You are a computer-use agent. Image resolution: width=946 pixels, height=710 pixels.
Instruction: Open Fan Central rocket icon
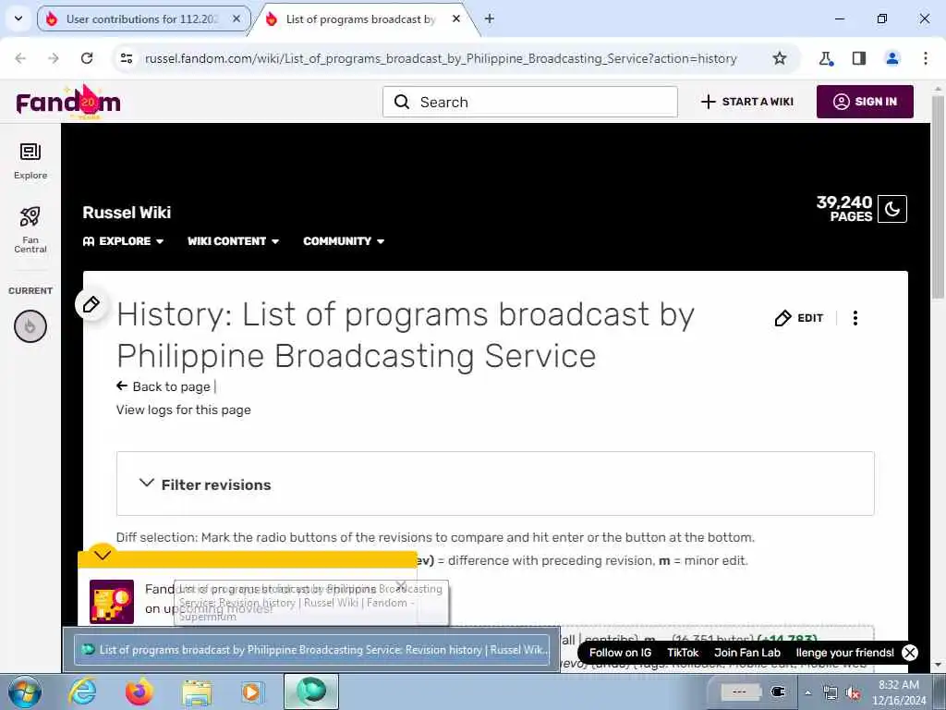(x=30, y=229)
